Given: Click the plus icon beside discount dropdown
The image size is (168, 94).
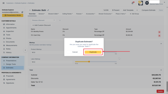Looking at the screenshot, I should pos(60,20).
